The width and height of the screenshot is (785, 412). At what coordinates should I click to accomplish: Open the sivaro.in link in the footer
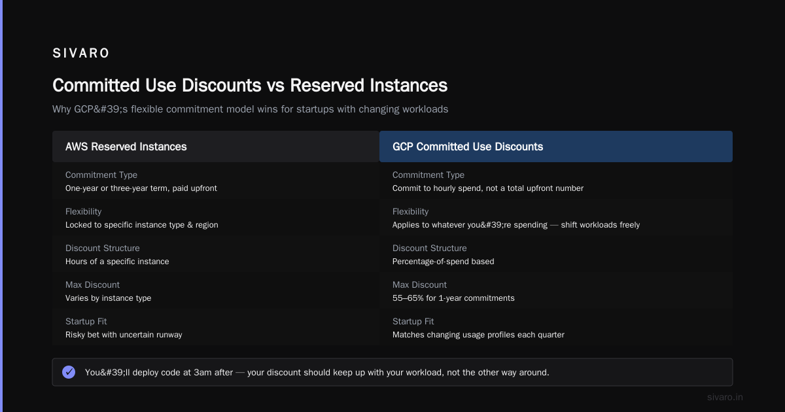pyautogui.click(x=725, y=397)
